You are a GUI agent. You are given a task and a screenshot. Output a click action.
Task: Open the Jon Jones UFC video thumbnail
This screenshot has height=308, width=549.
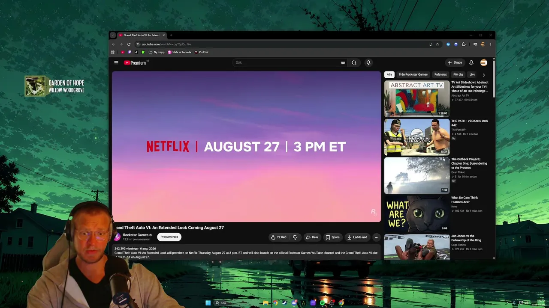417,247
